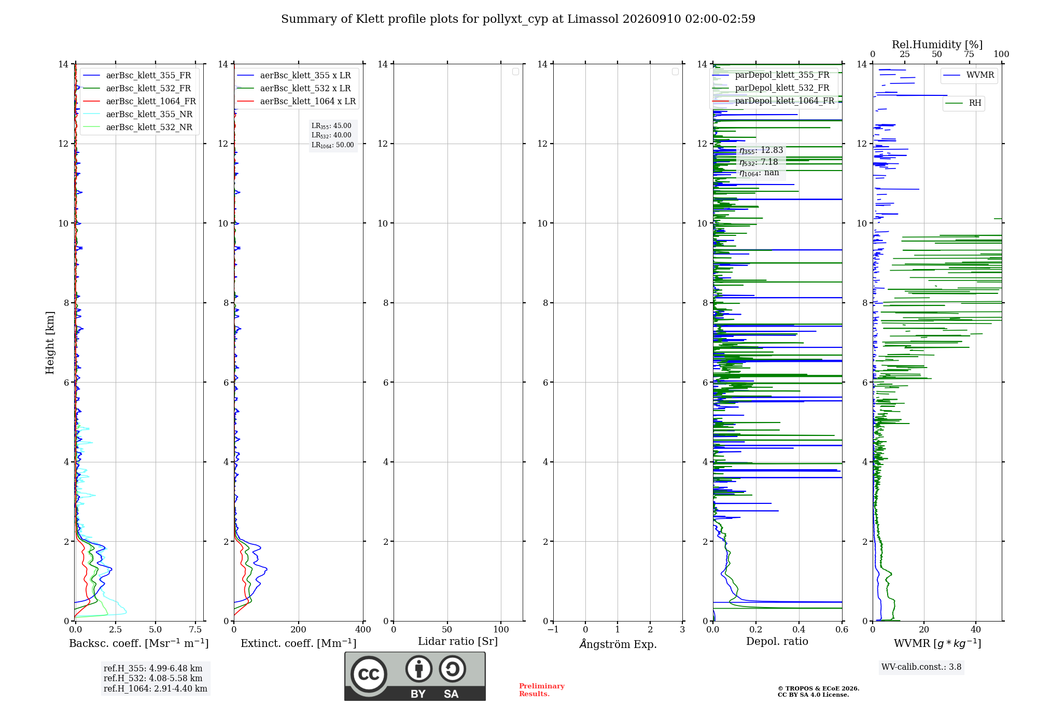Click the plot title mentioning Limassol
1037x705 pixels.
coord(518,19)
